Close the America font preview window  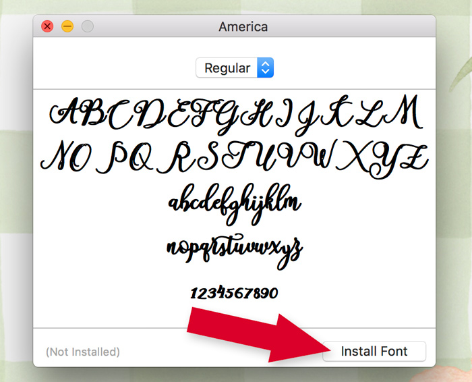pyautogui.click(x=47, y=26)
